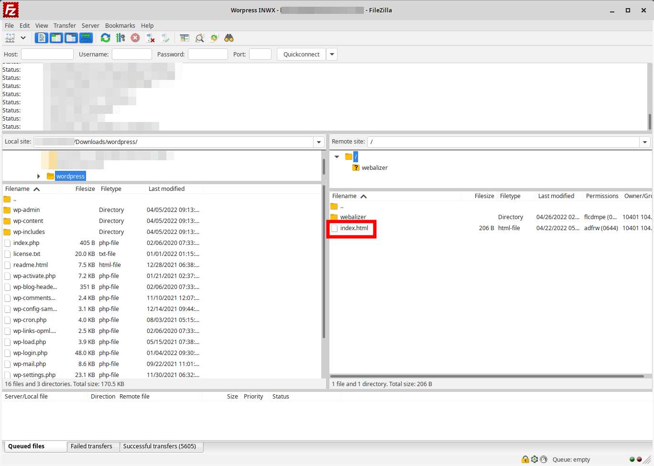Image resolution: width=654 pixels, height=466 pixels.
Task: Open directory listing filters dialog icon
Action: tap(185, 38)
